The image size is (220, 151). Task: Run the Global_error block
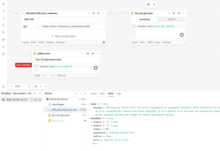point(93,53)
